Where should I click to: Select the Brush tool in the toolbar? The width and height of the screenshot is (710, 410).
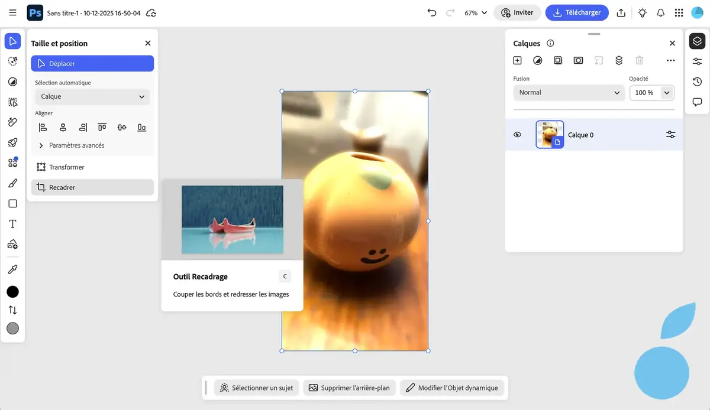click(12, 183)
